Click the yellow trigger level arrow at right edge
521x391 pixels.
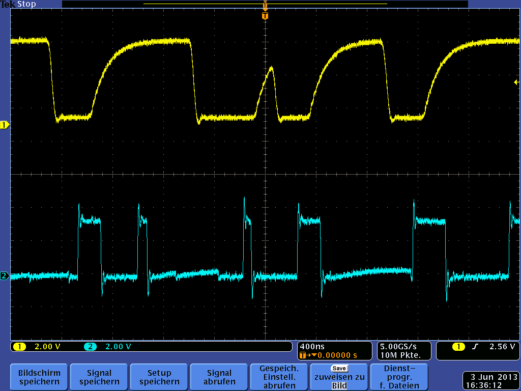[x=516, y=82]
